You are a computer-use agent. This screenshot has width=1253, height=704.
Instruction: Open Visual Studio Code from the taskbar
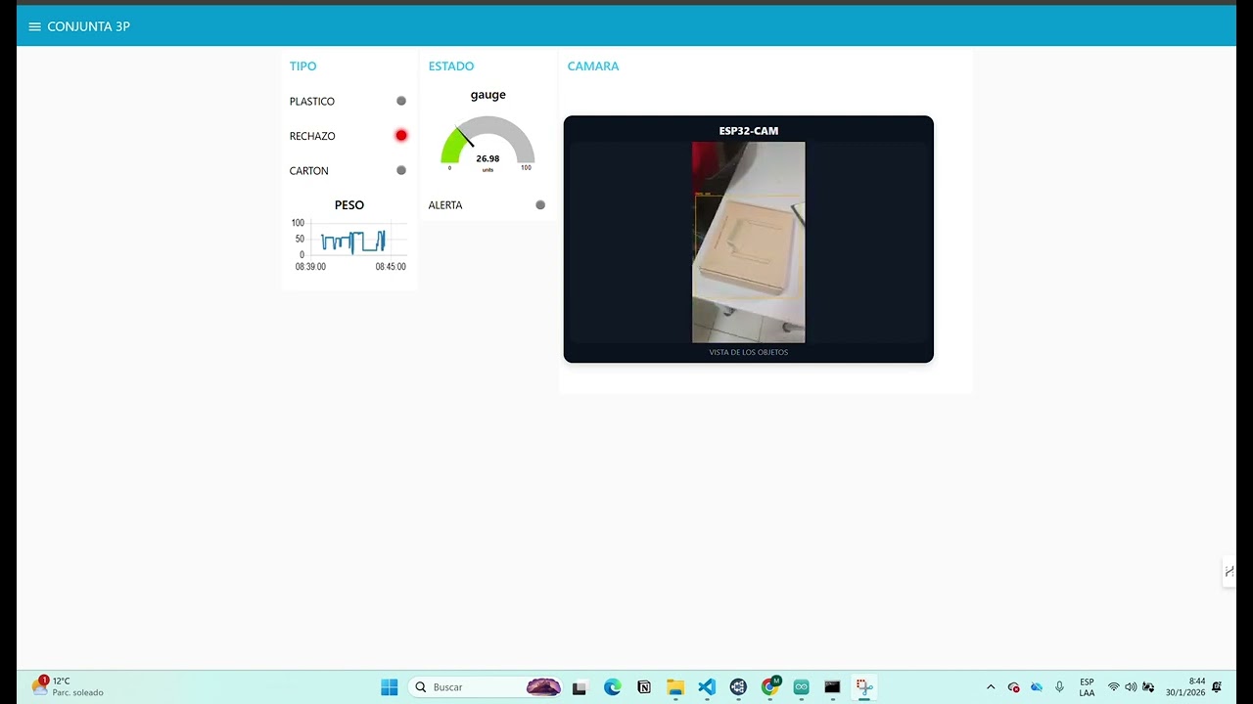pyautogui.click(x=707, y=687)
